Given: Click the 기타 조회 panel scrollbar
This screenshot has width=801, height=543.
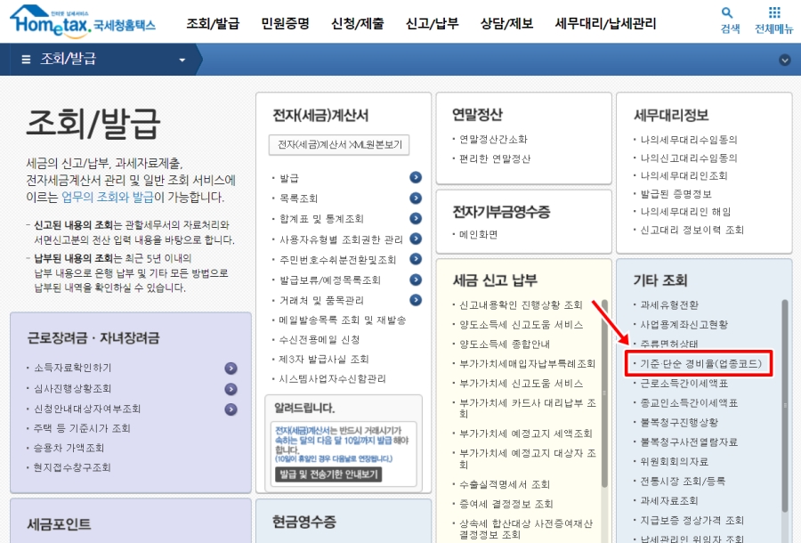Looking at the screenshot, I should (785, 406).
